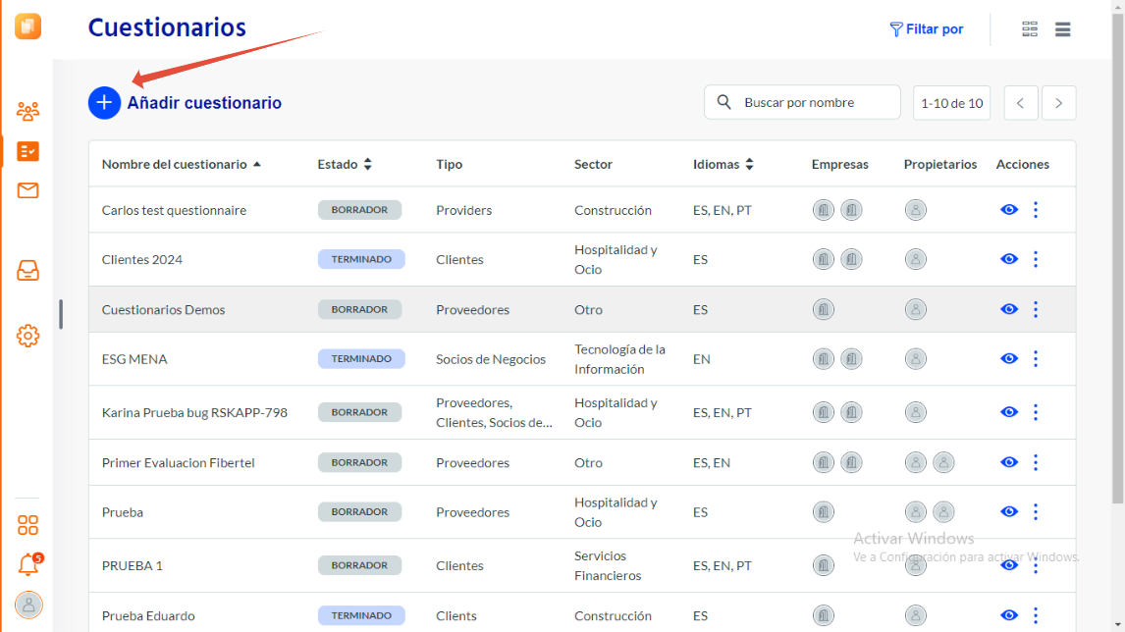Click 'Servicios Financieros' sector cell
Screen dimensions: 1125x632
[x=608, y=565]
